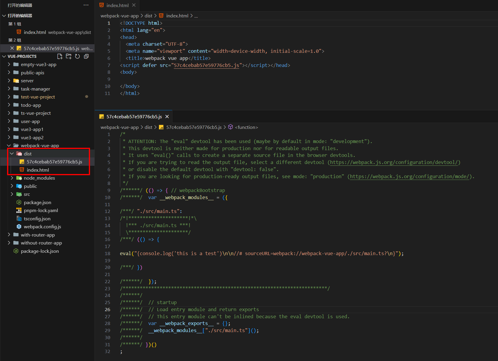Open the explorer more actions ellipsis menu
Viewport: 498px width, 361px height.
coord(86,5)
